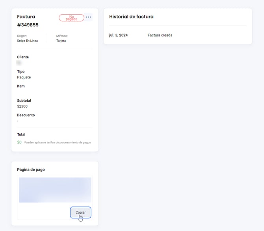Select invoice number #349855
Image resolution: width=264 pixels, height=231 pixels.
tap(28, 25)
